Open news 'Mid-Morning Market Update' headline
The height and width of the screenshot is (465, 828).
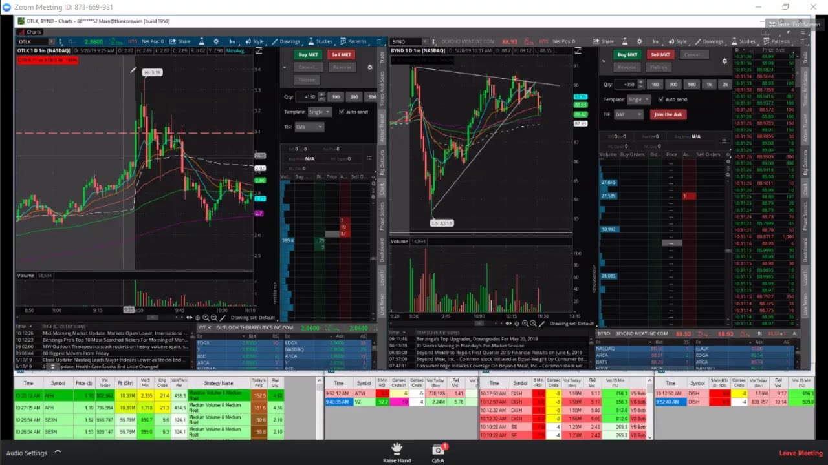click(x=115, y=333)
